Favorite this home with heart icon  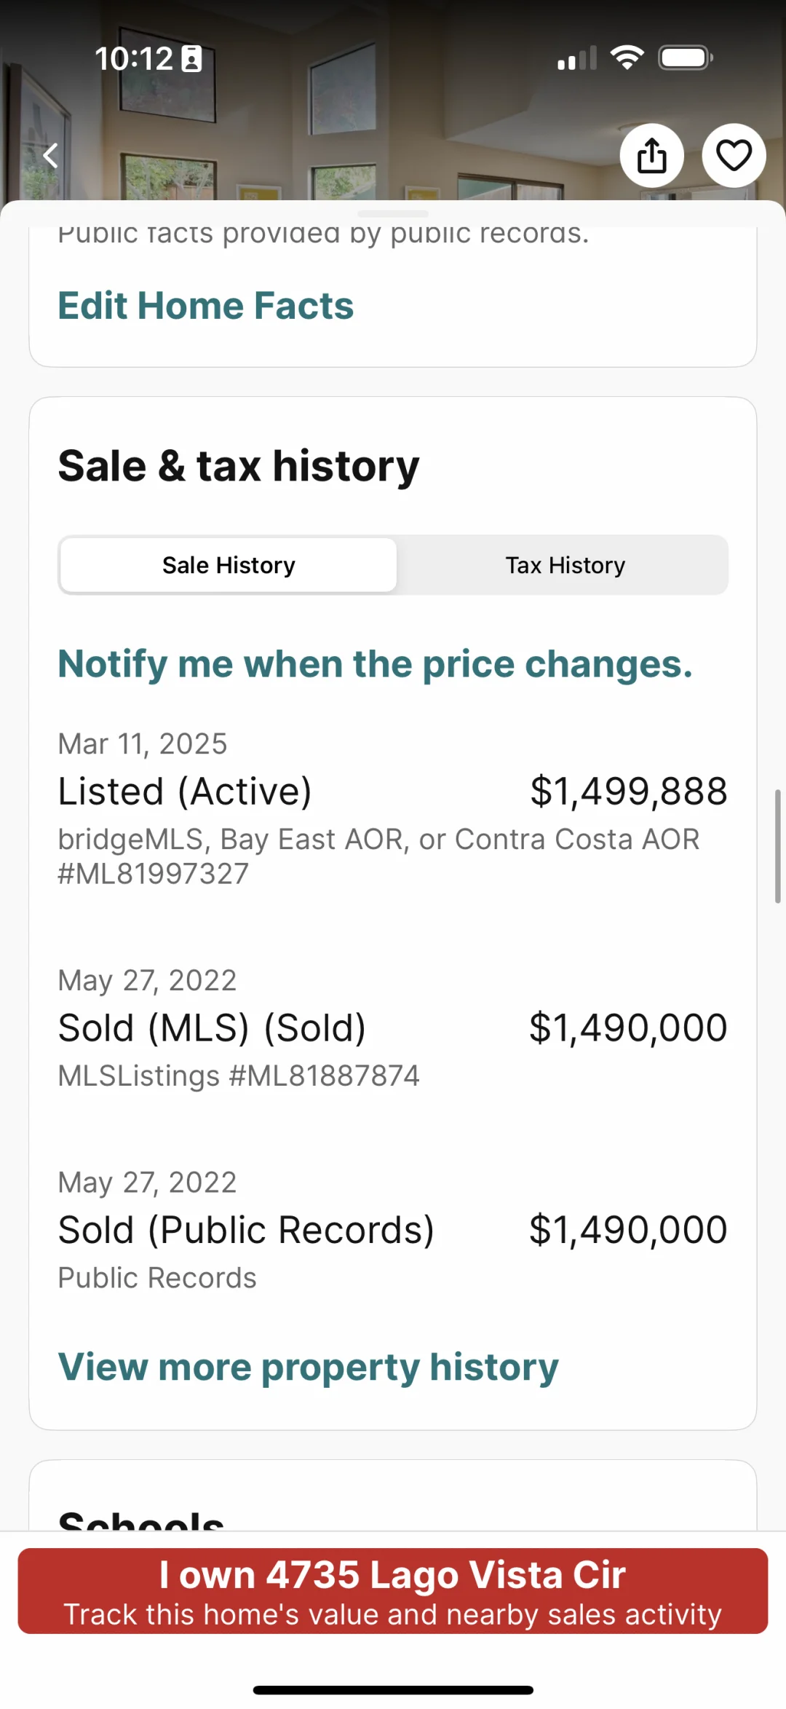coord(734,155)
